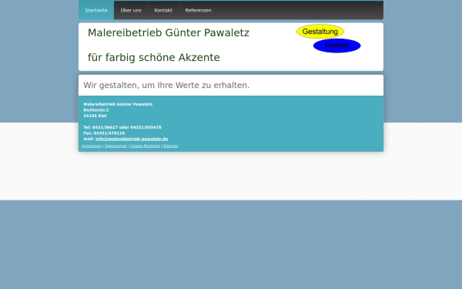
Task: Click the bold footer company name text
Action: pos(118,104)
